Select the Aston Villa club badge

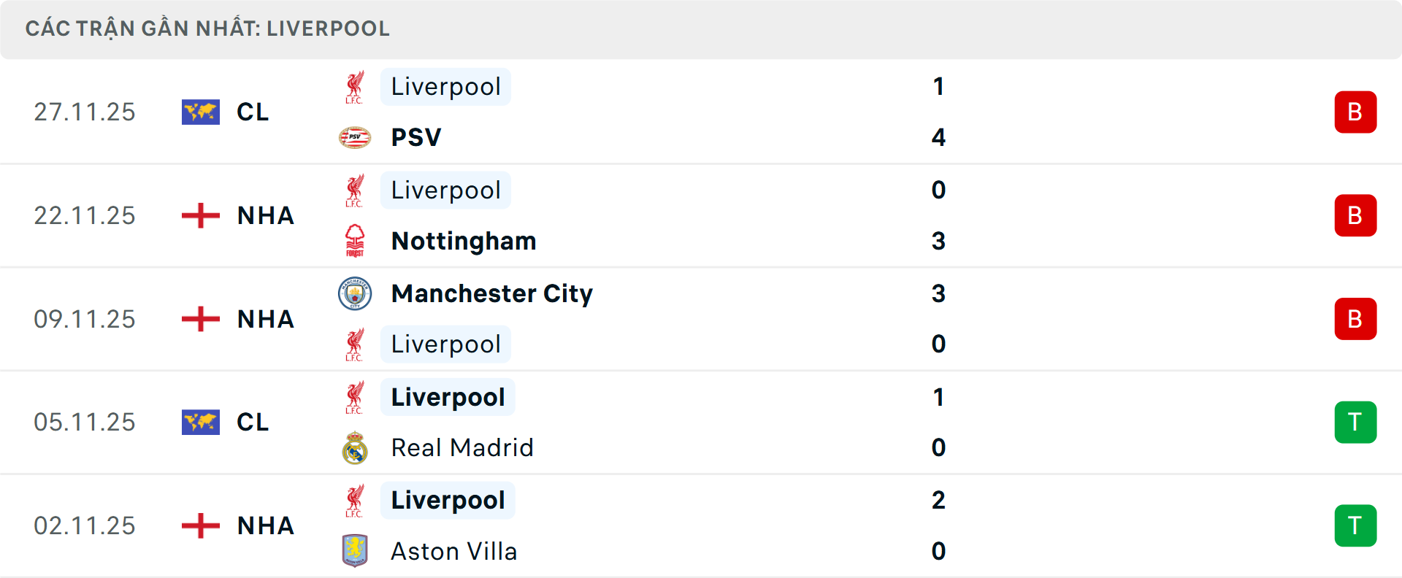click(356, 551)
